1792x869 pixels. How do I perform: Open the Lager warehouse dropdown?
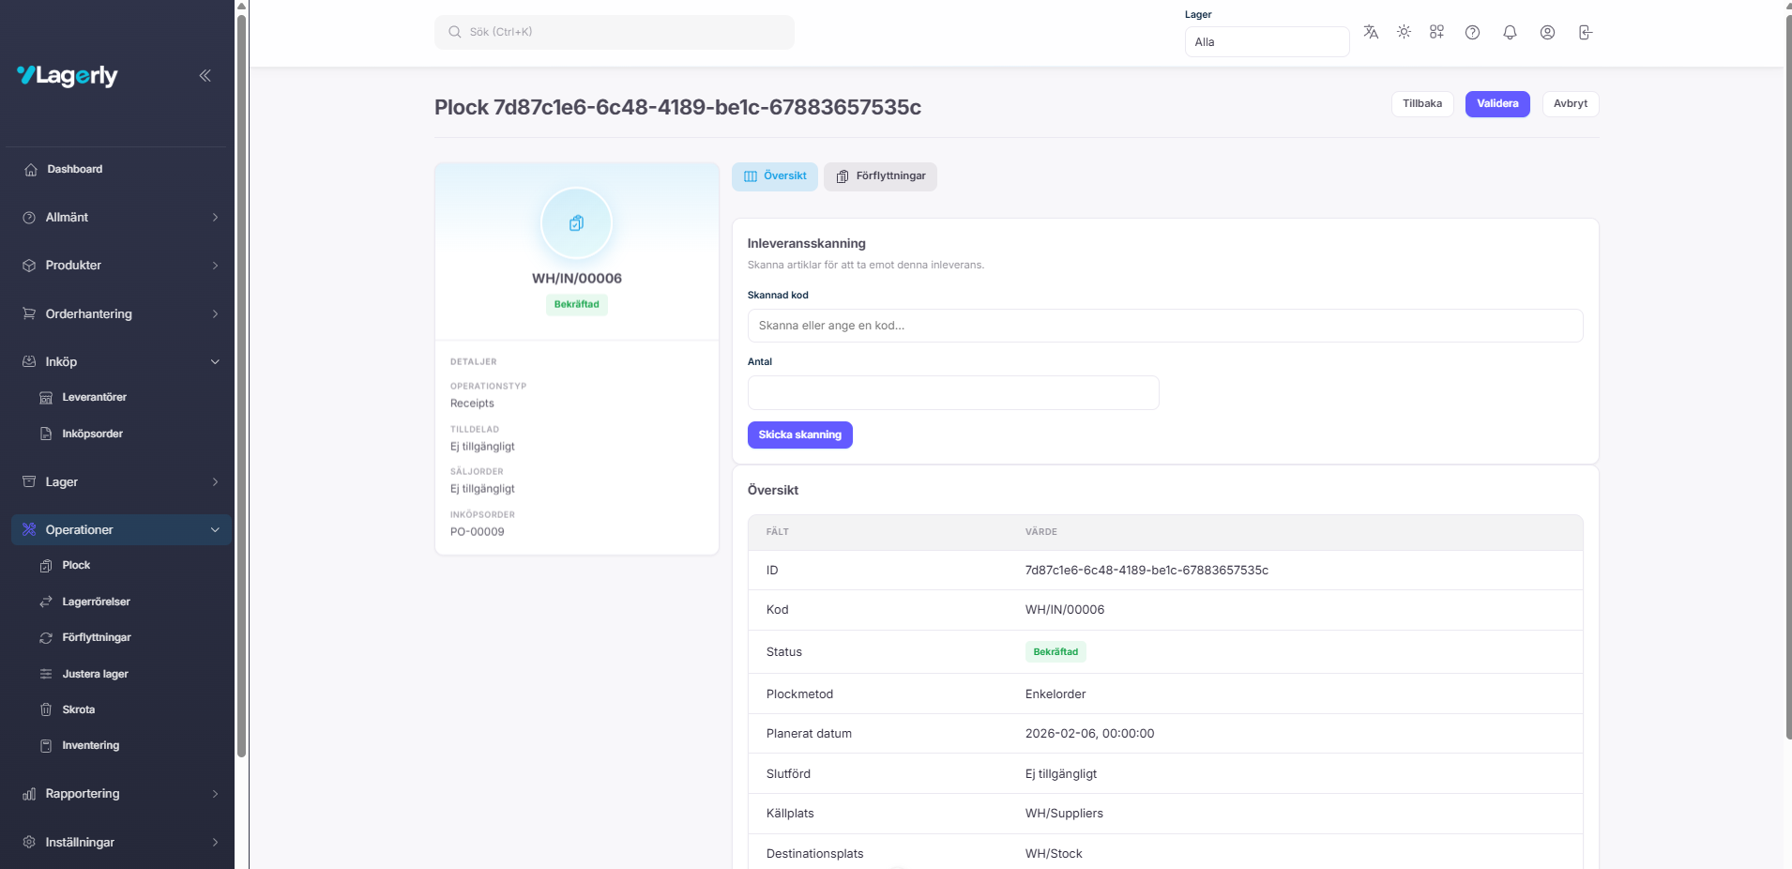1266,42
